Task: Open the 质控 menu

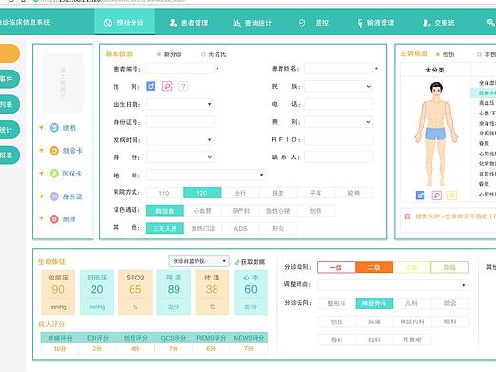Action: tap(314, 23)
